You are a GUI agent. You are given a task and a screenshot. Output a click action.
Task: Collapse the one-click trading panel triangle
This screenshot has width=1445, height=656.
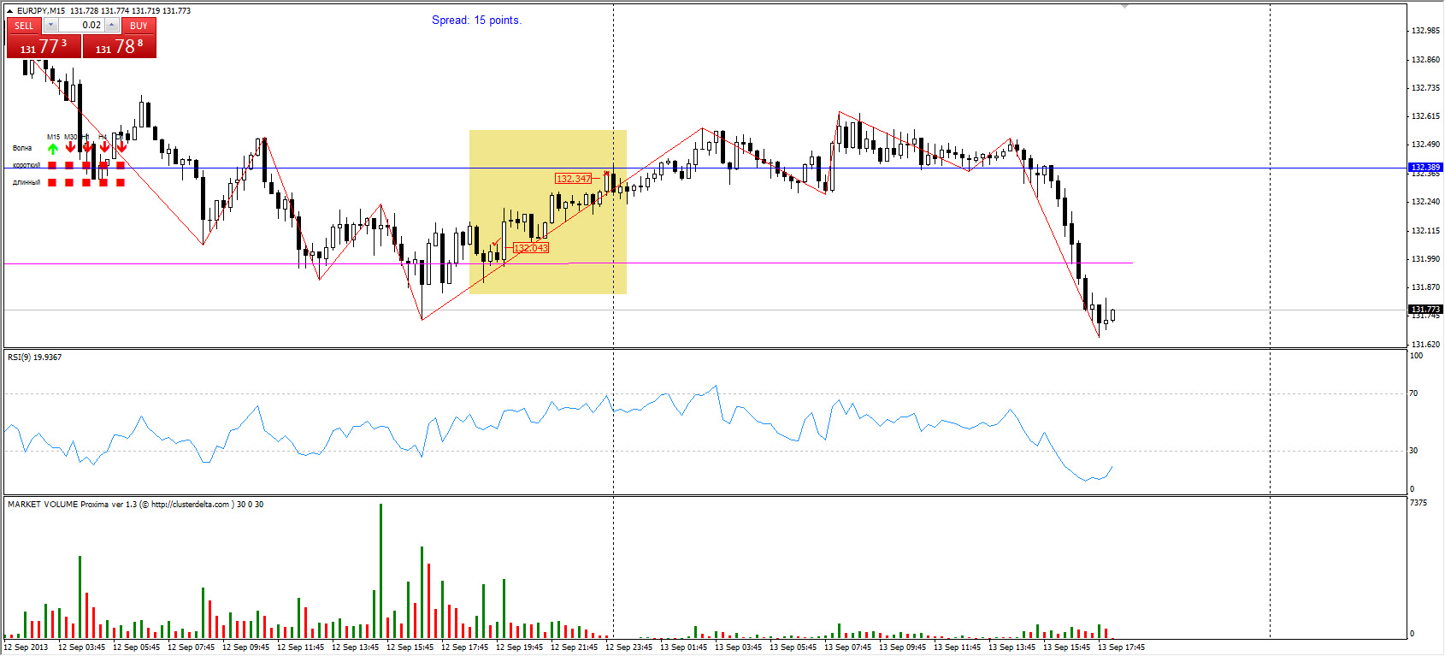tap(9, 11)
